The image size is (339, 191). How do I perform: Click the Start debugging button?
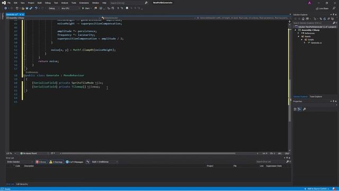tap(86, 8)
